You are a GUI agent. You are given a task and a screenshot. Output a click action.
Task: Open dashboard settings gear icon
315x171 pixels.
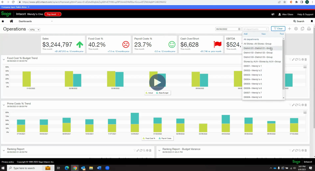click(296, 29)
